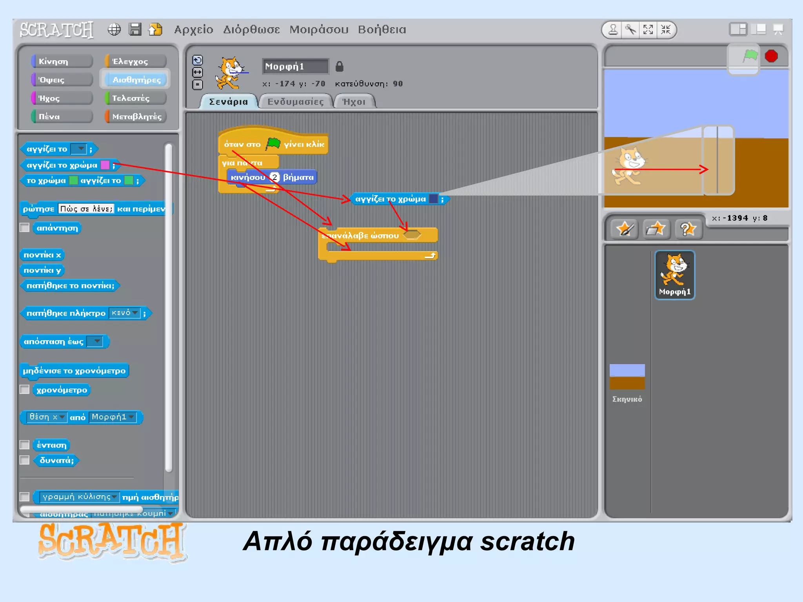Select the Έλεγχος block category
The image size is (803, 602).
[x=136, y=61]
